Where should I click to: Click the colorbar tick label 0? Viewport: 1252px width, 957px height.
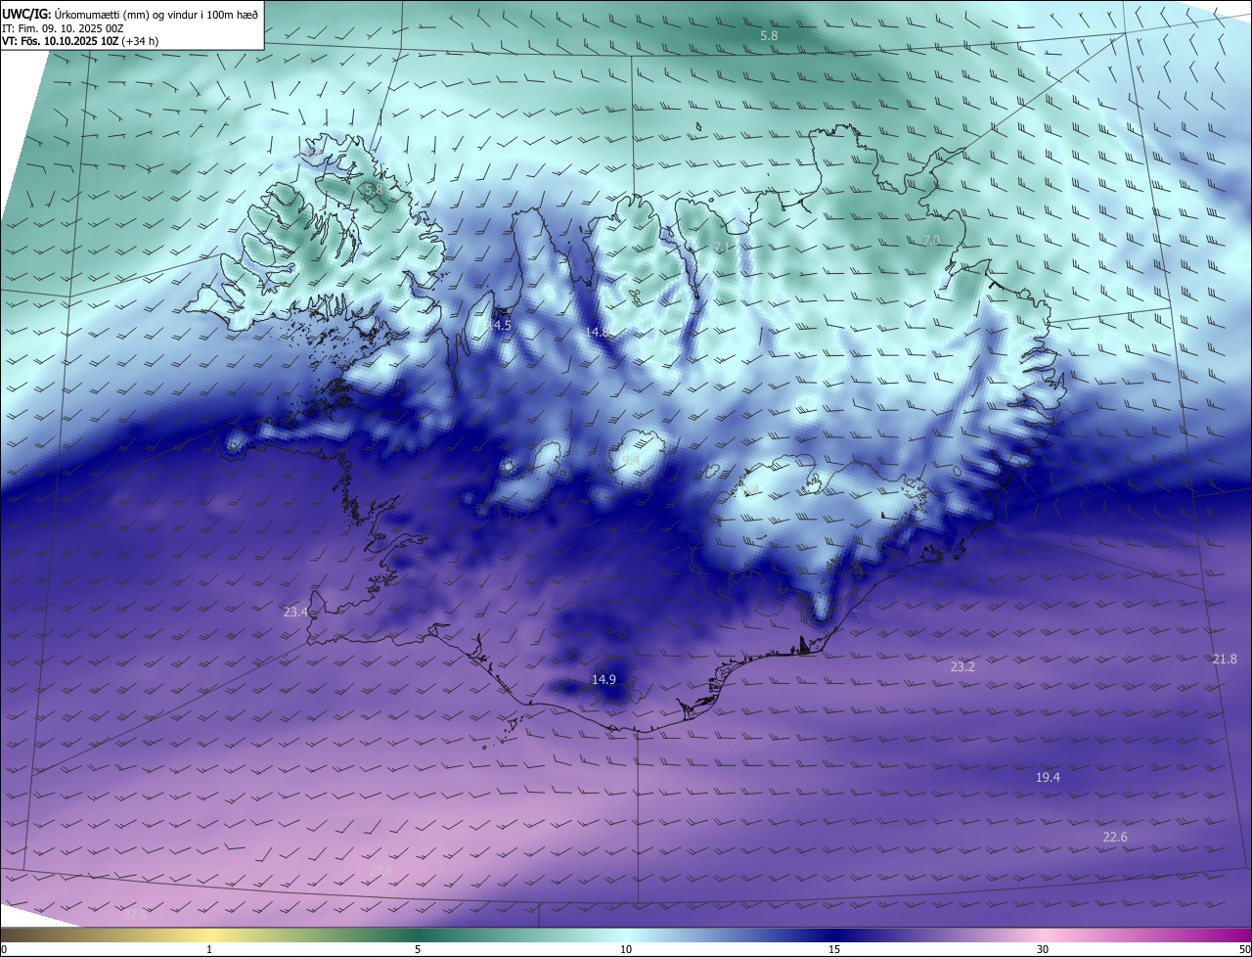4,949
